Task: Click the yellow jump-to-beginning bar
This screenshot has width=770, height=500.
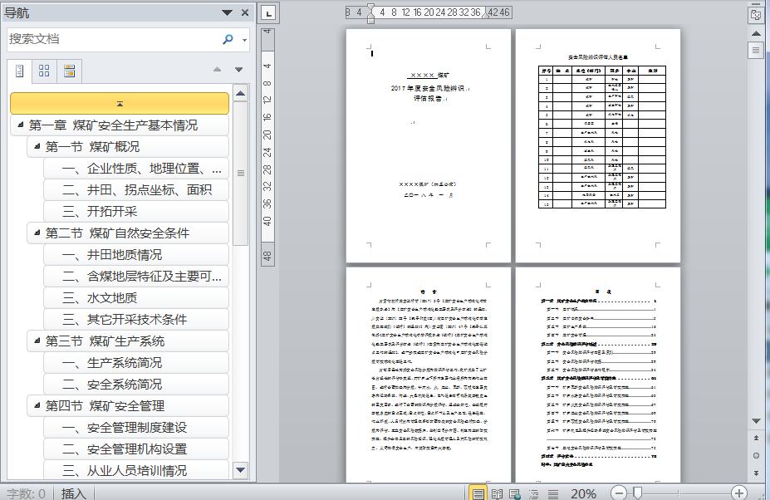Action: (120, 104)
